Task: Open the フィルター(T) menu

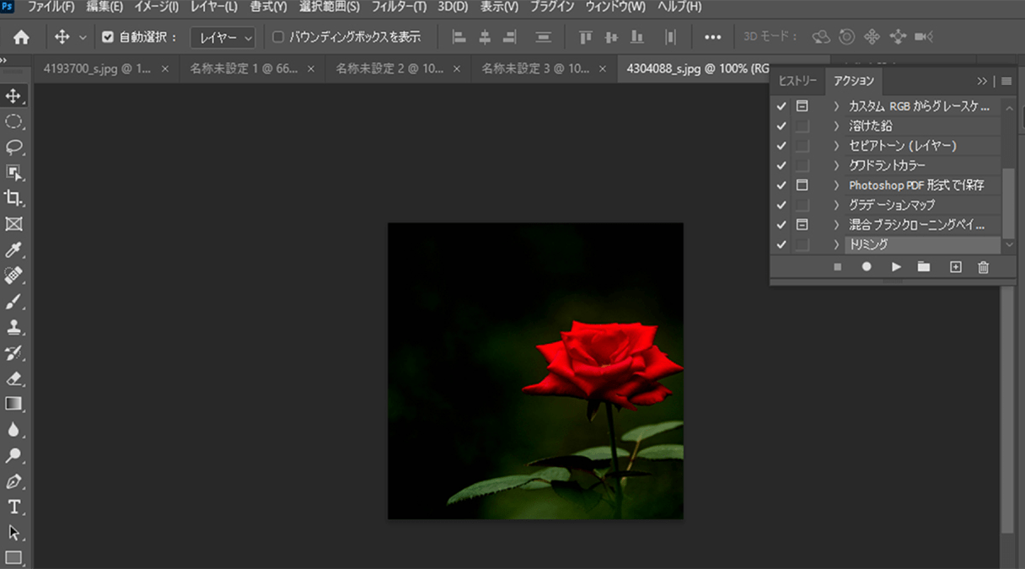Action: click(399, 7)
